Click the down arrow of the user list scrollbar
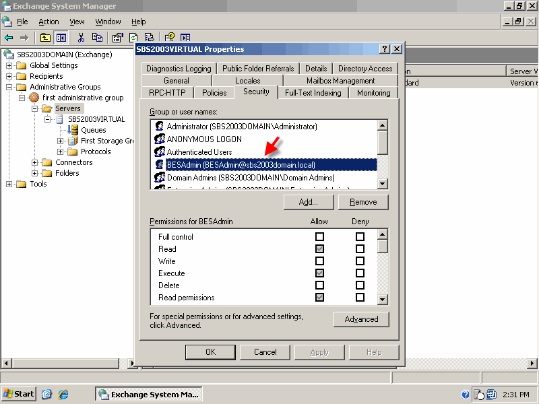The height and width of the screenshot is (404, 539). (x=382, y=184)
